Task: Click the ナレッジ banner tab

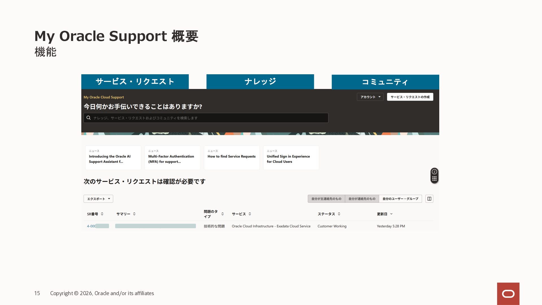Action: [x=260, y=82]
